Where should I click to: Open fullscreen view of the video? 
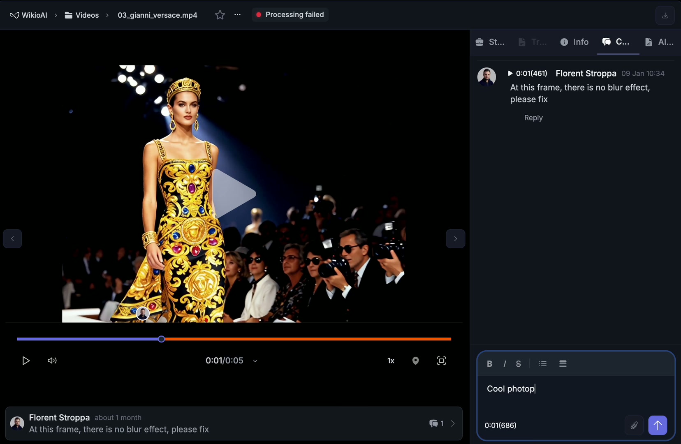tap(442, 361)
